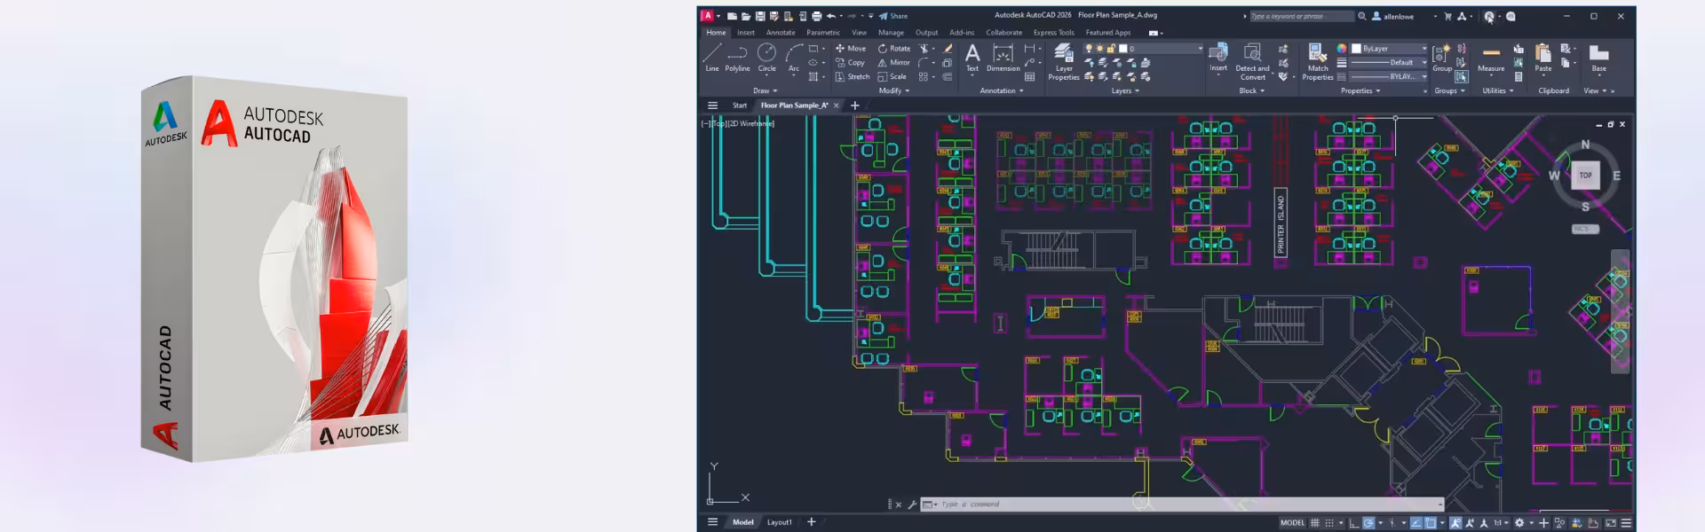Click the Share button
Screen dimensions: 1705x532
pos(893,16)
